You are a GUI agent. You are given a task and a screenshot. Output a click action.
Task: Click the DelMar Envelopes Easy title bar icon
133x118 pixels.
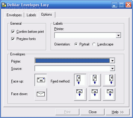click(4, 5)
